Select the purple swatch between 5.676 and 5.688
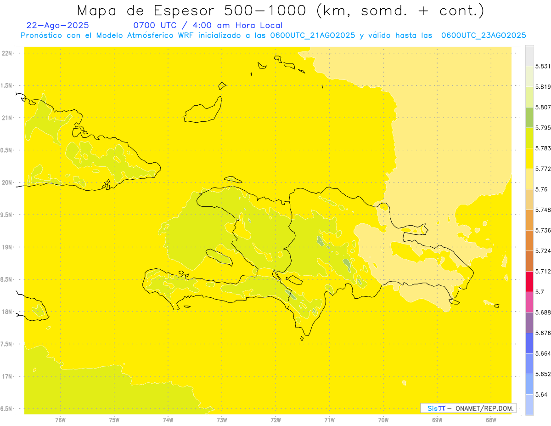This screenshot has width=551, height=426. click(529, 323)
